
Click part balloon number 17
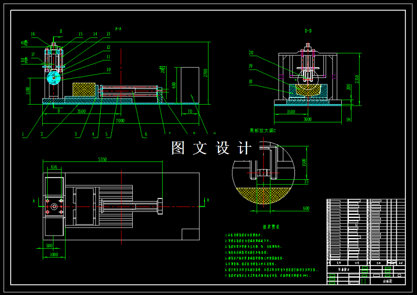pyautogui.click(x=33, y=55)
